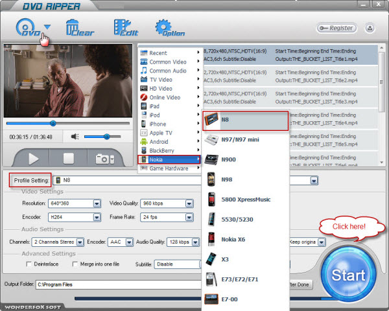The height and width of the screenshot is (311, 389).
Task: Open the Channels 2 Channels Stereo dropdown
Action: pyautogui.click(x=80, y=242)
